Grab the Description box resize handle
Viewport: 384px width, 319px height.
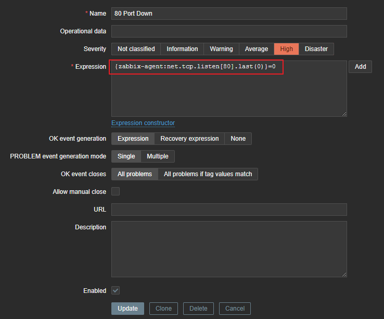[x=344, y=274]
